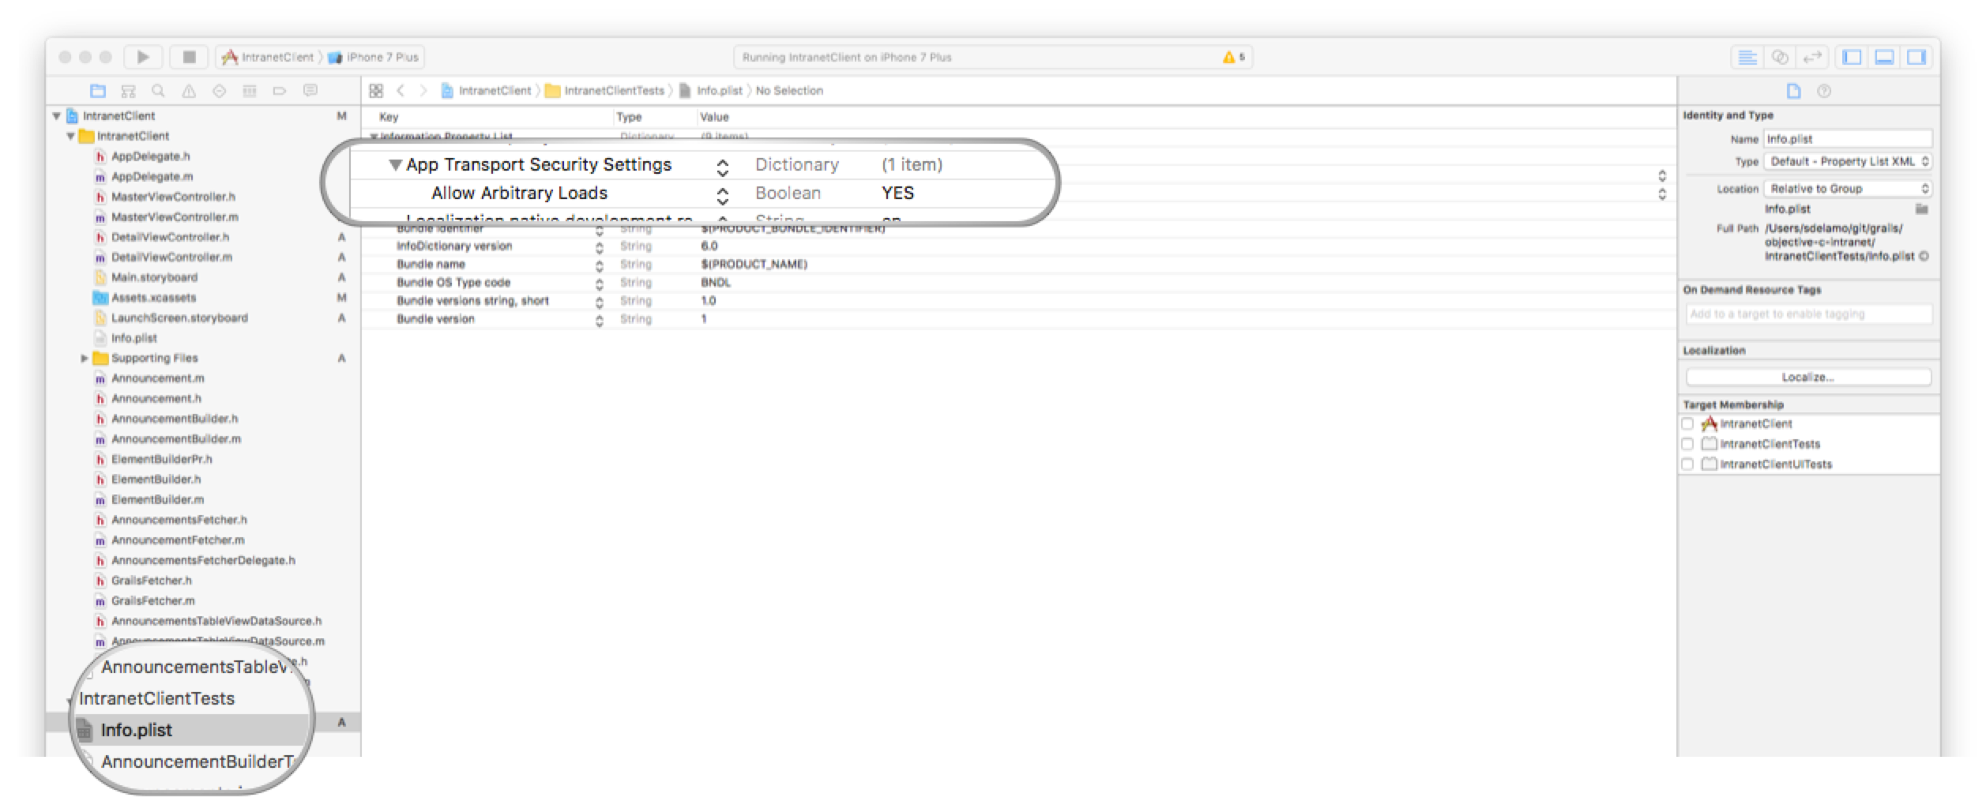The image size is (1986, 801).
Task: Toggle the Debug area visibility
Action: [x=1884, y=57]
